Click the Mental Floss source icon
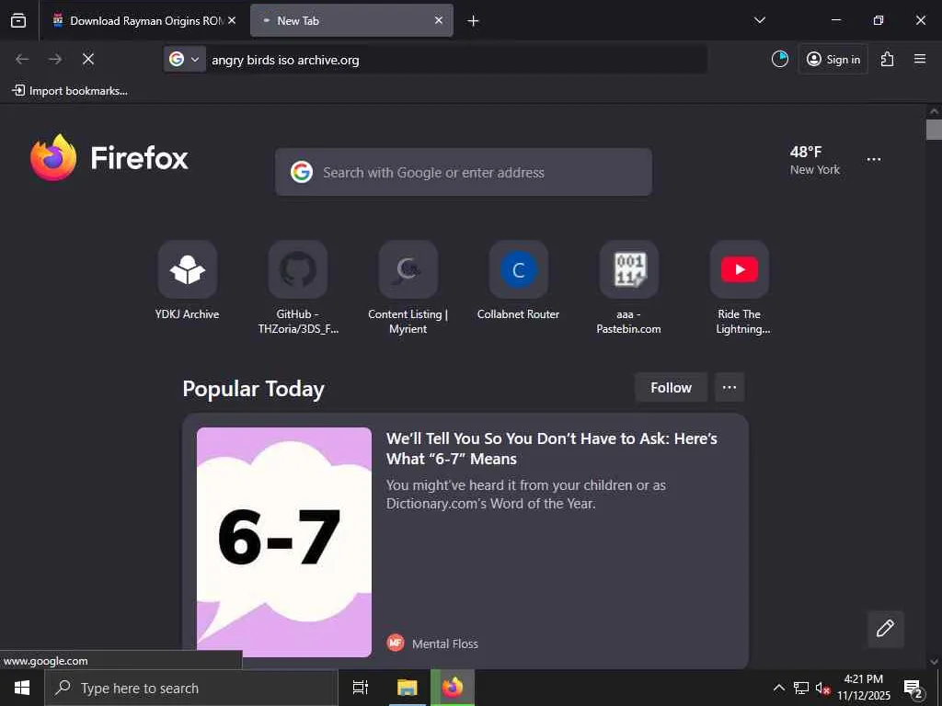 [x=396, y=643]
